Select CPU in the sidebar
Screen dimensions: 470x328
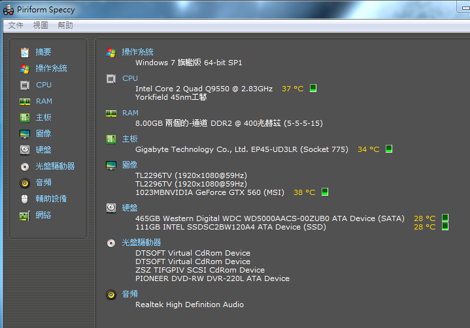[44, 85]
